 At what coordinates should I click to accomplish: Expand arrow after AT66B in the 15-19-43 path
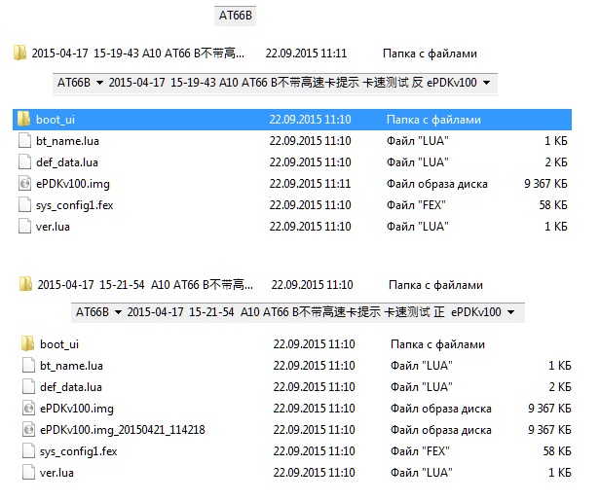[101, 83]
